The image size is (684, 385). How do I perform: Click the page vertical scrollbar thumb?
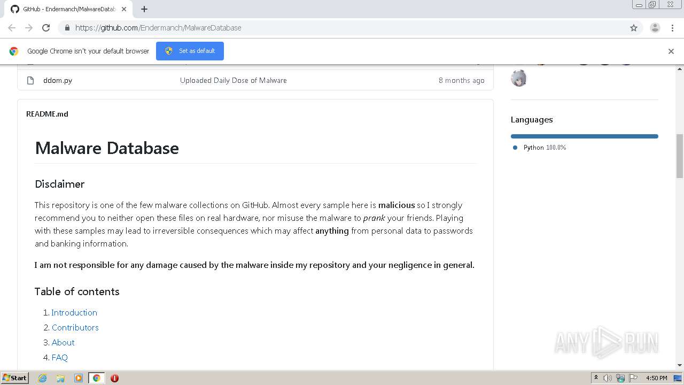680,156
